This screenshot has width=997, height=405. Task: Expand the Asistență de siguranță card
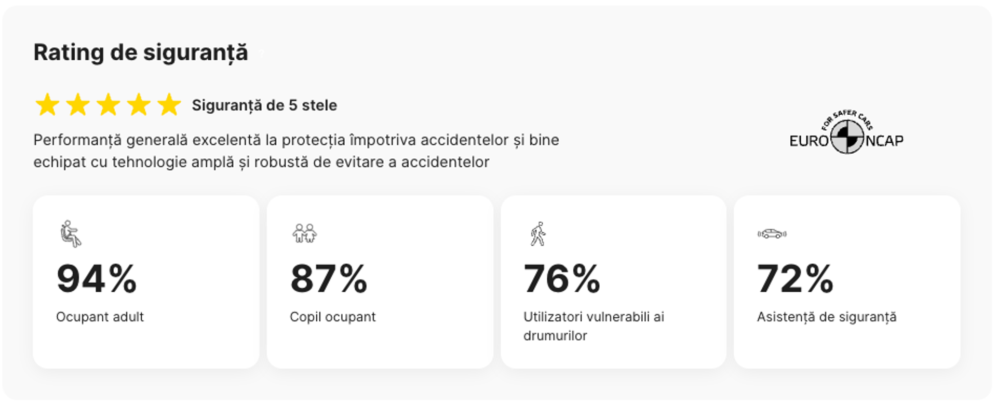tap(847, 280)
